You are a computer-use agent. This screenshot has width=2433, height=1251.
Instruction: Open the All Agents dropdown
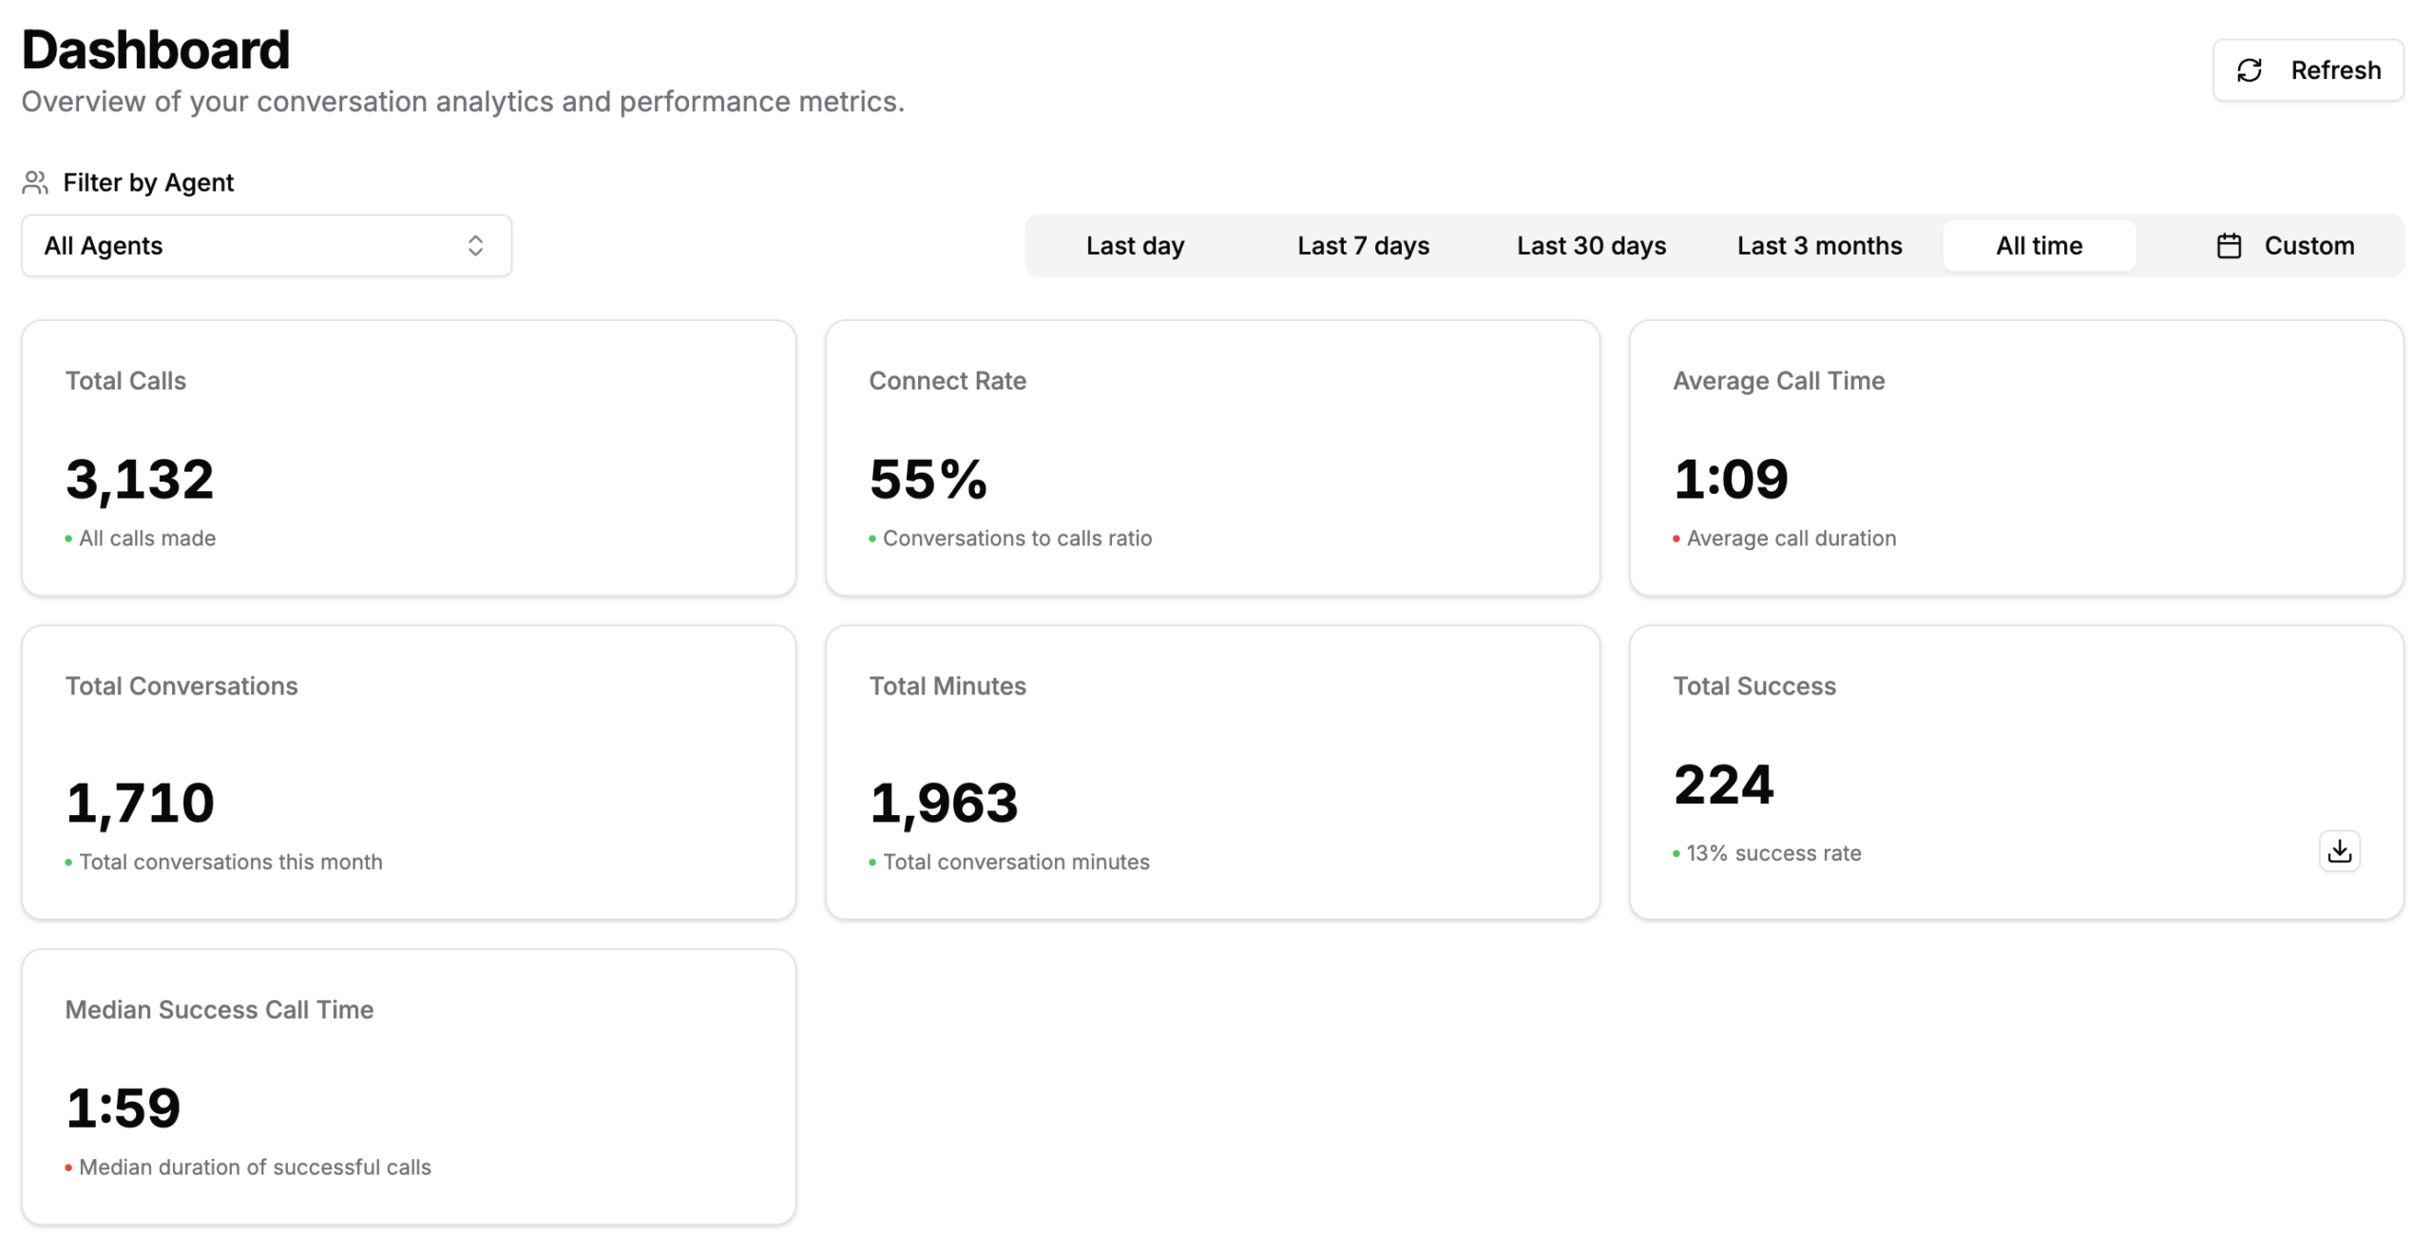click(266, 246)
